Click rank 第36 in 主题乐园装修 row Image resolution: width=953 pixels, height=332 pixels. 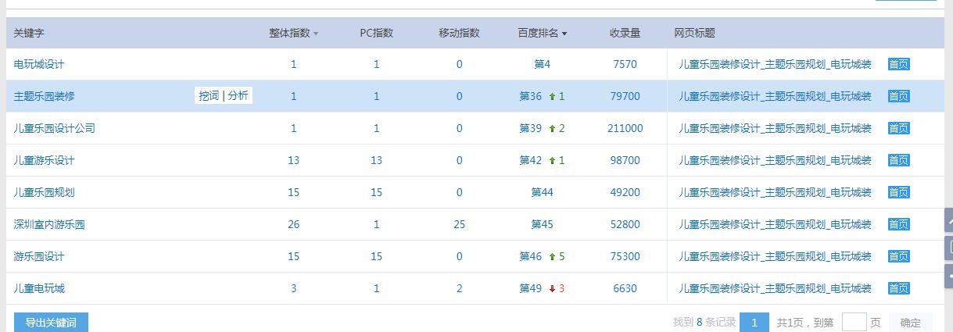point(530,96)
